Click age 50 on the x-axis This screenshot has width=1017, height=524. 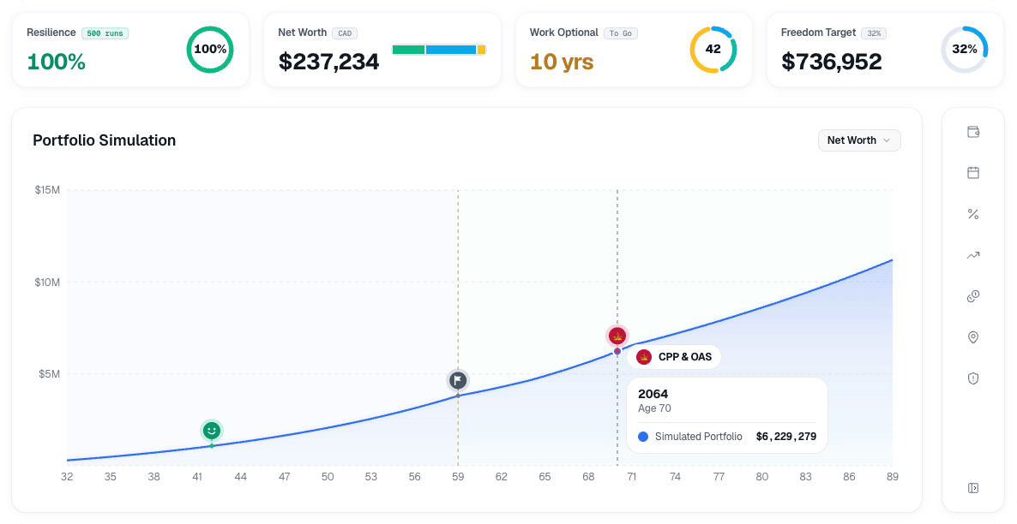point(328,477)
